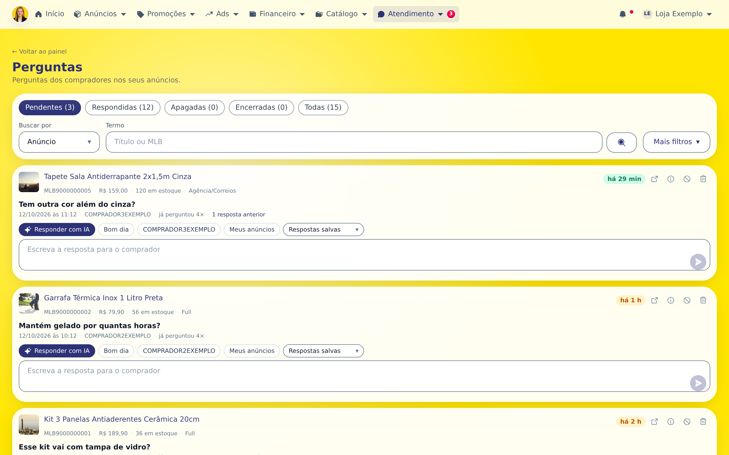
Task: Open Kit 3 Panelas Antiaderentes title
Action: click(122, 419)
